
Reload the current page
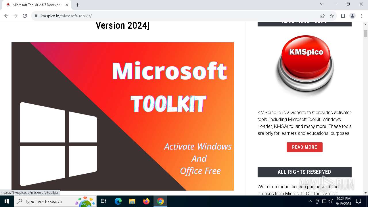tap(25, 16)
